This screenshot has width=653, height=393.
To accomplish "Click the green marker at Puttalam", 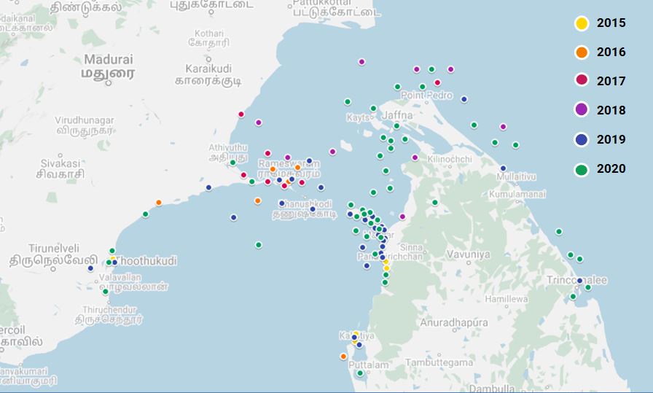I will pyautogui.click(x=360, y=373).
